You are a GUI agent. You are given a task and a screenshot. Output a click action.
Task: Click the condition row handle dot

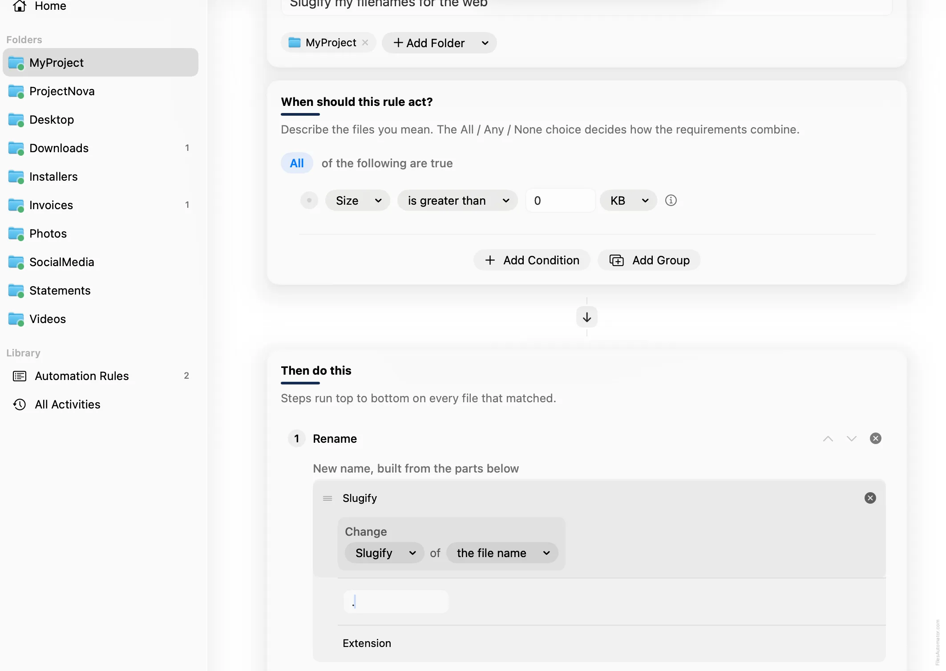tap(309, 200)
